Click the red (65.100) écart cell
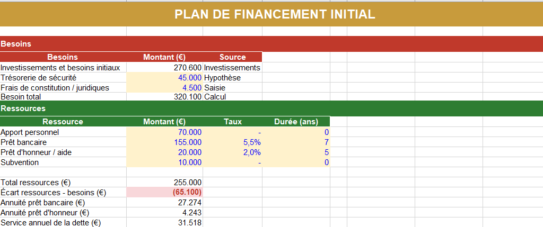 (164, 193)
